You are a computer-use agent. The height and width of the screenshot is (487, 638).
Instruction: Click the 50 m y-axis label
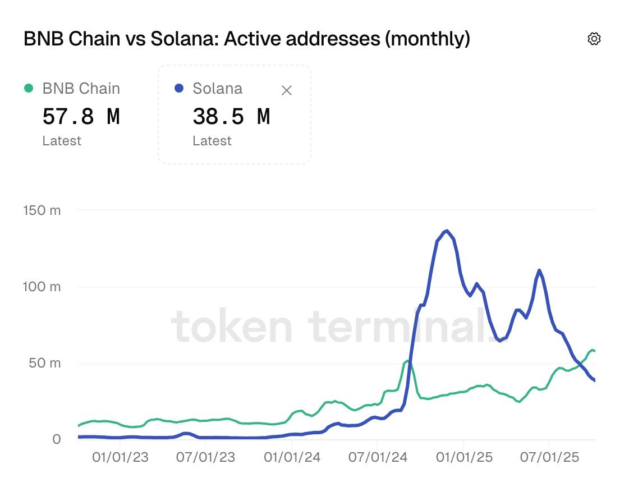44,363
